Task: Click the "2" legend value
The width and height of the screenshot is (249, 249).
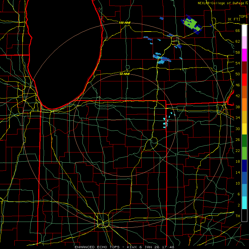Action: 238,205
